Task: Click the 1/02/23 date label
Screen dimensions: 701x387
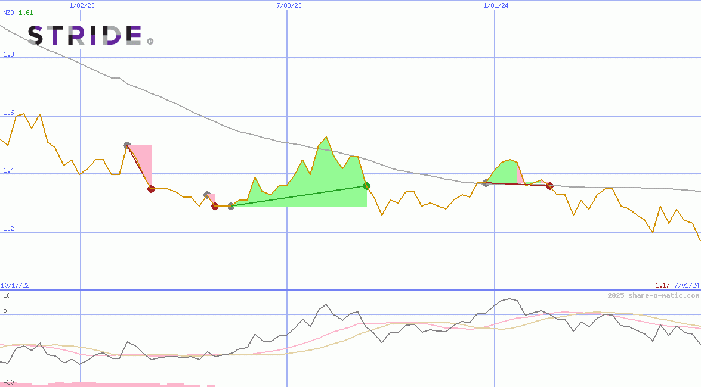Action: coord(82,5)
